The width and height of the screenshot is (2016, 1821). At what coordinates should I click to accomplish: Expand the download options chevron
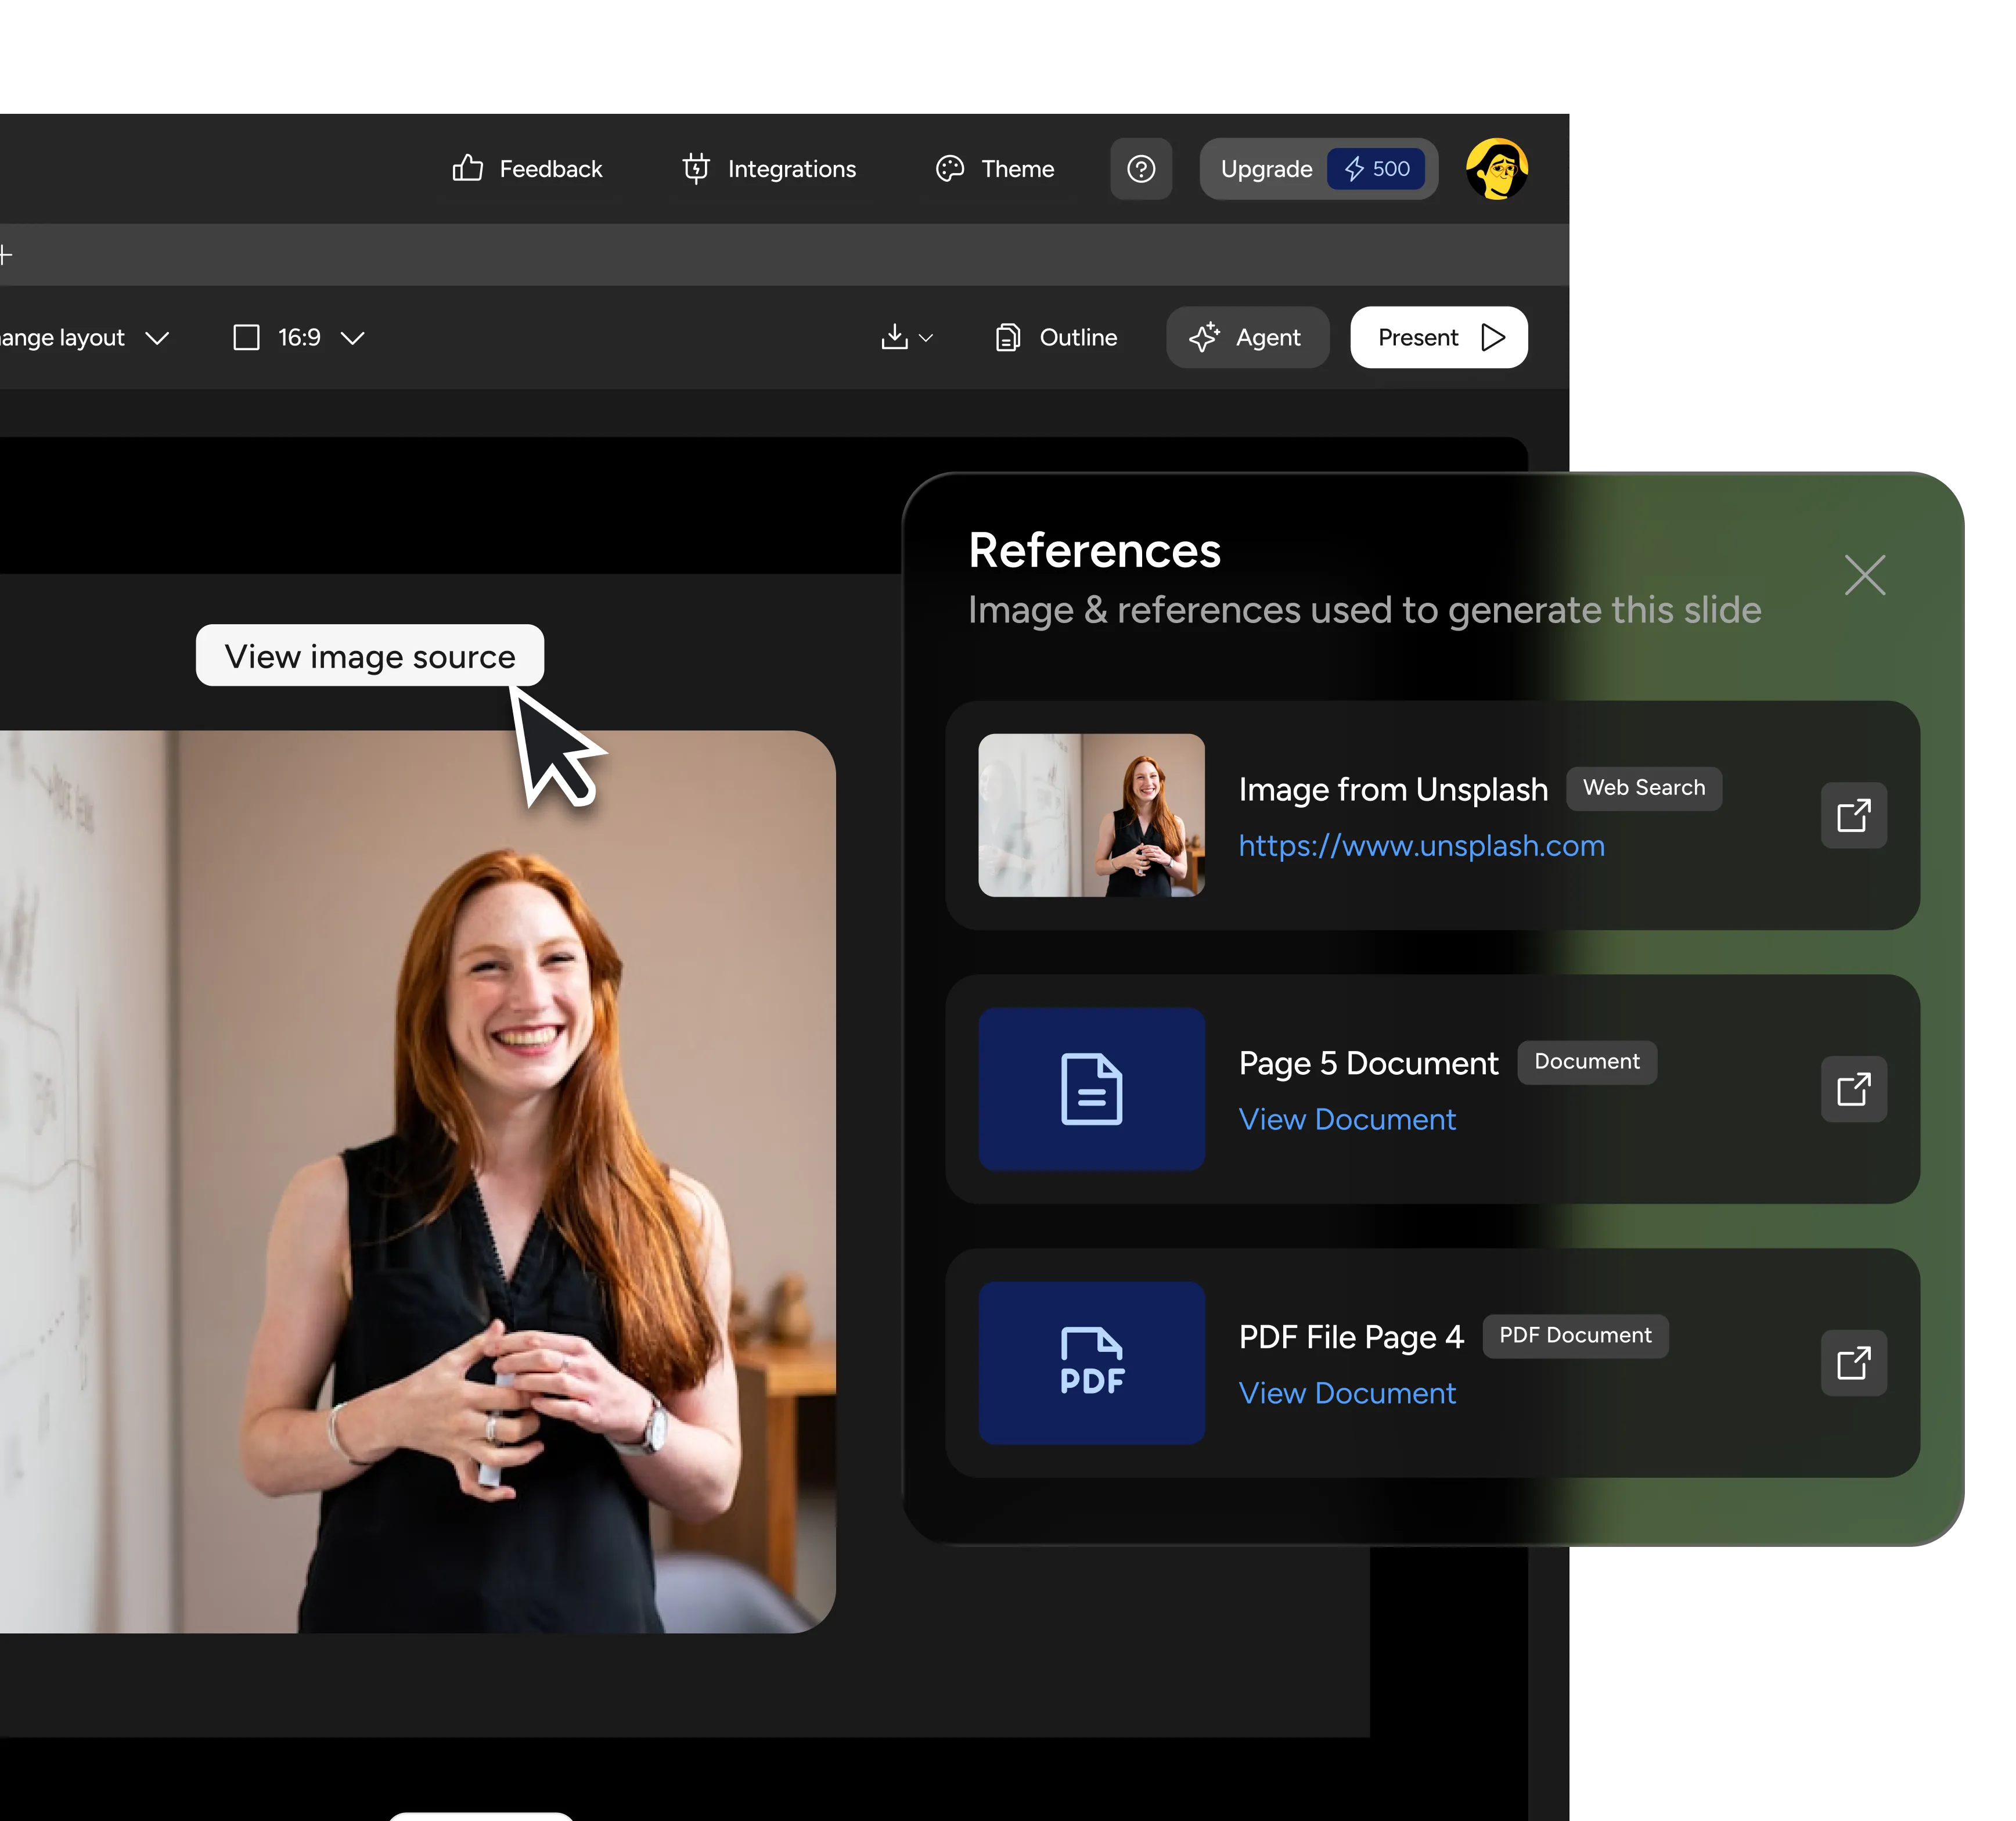926,338
